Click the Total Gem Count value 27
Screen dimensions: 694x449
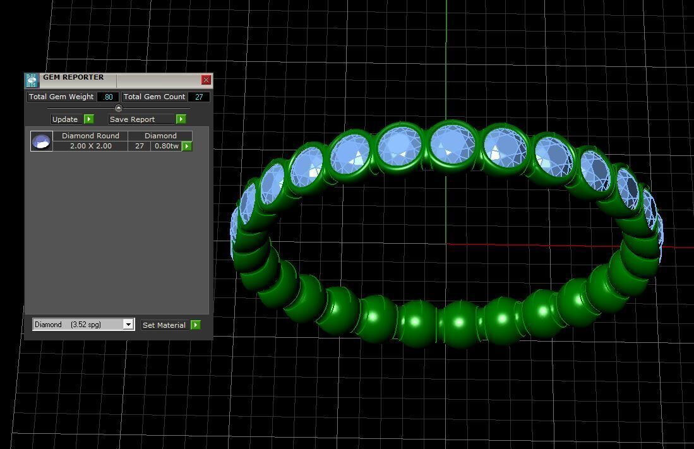coord(199,97)
